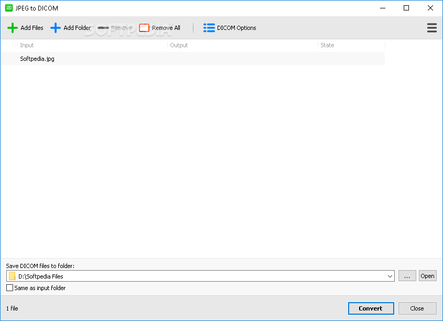Click the State column header

tap(351, 45)
